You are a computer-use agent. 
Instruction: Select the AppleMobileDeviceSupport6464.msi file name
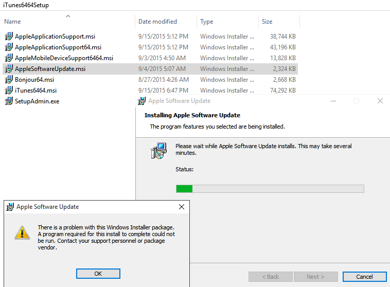tap(64, 58)
